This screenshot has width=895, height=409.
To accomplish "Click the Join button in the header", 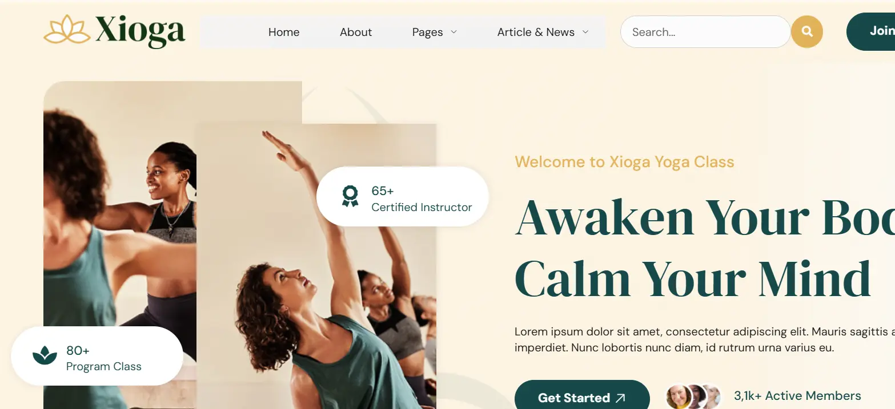I will point(871,31).
